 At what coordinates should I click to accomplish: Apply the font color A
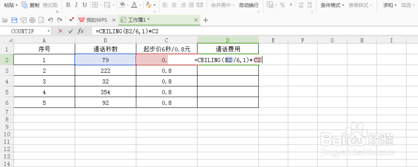[134, 5]
